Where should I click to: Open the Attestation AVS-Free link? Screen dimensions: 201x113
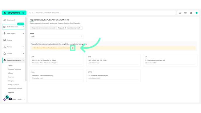point(51,63)
